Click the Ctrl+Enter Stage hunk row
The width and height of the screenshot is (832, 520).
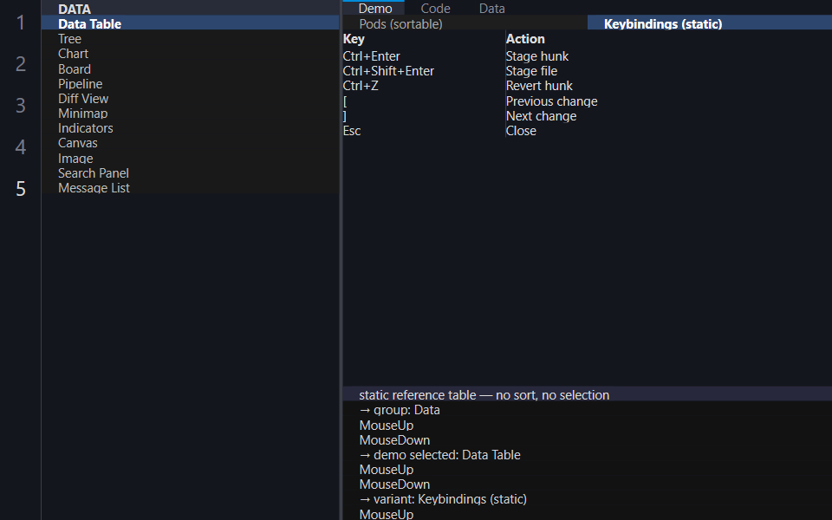[x=588, y=56]
